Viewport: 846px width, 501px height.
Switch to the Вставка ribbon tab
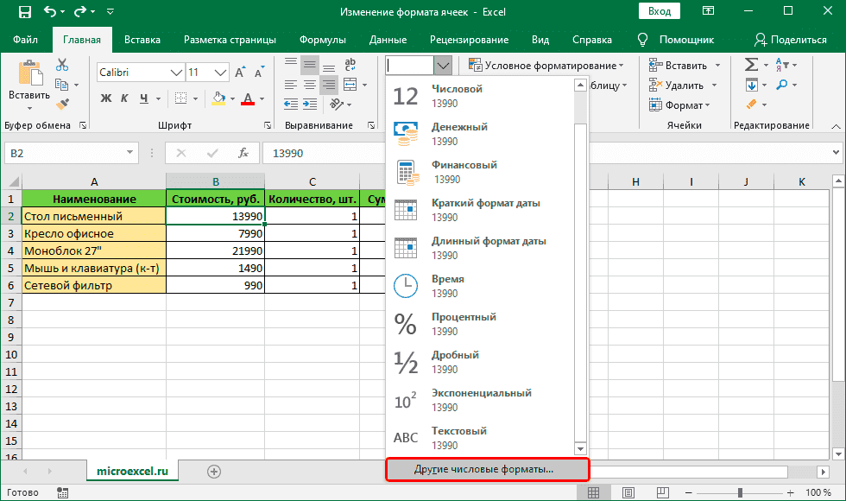[x=142, y=39]
